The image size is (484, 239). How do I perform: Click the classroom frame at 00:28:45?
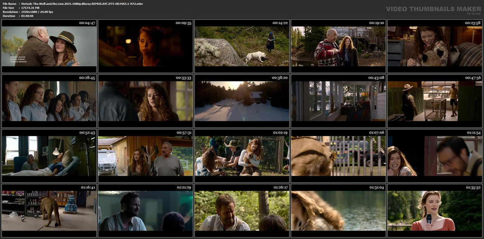pyautogui.click(x=49, y=101)
